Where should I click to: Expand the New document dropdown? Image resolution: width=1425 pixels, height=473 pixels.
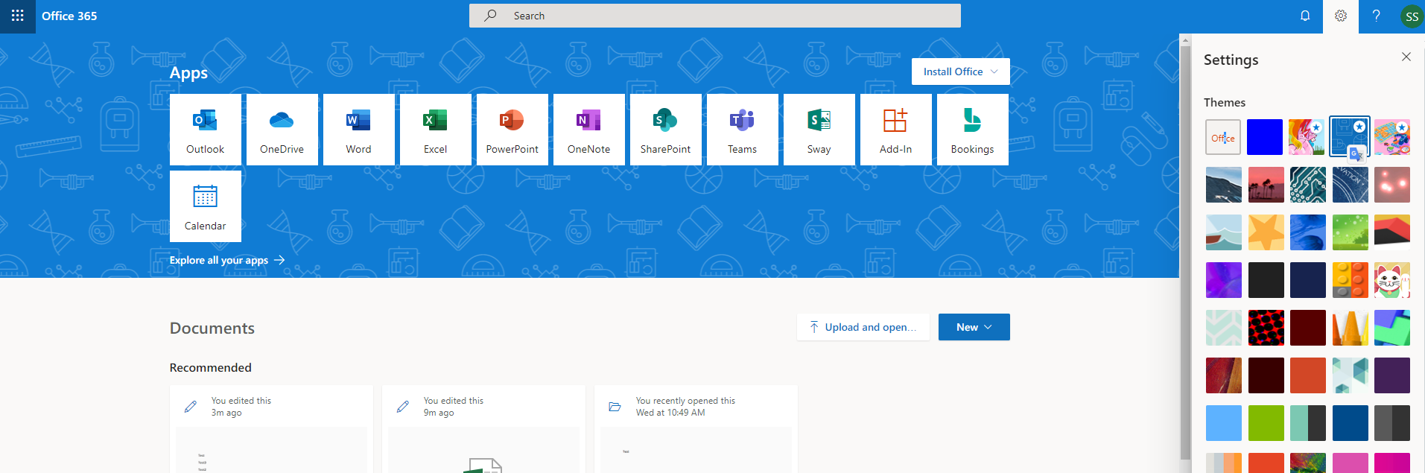(x=974, y=327)
